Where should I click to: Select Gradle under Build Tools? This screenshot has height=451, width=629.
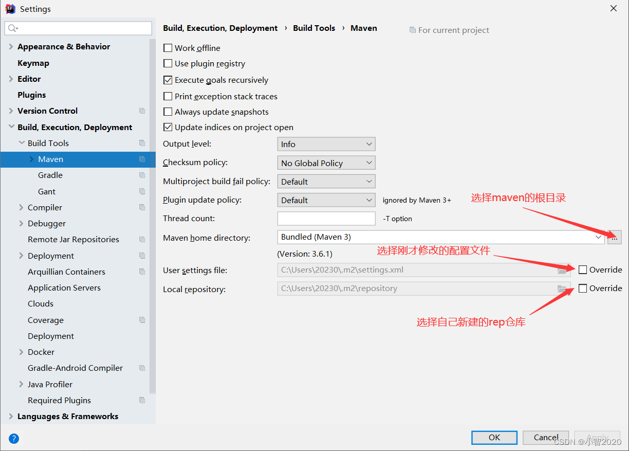(x=50, y=175)
